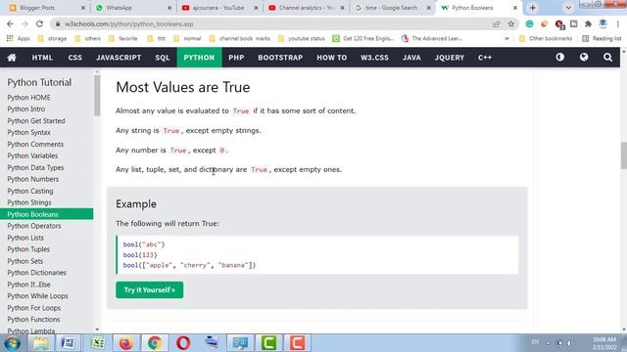Open Python Strings in sidebar
627x352 pixels.
tap(29, 202)
